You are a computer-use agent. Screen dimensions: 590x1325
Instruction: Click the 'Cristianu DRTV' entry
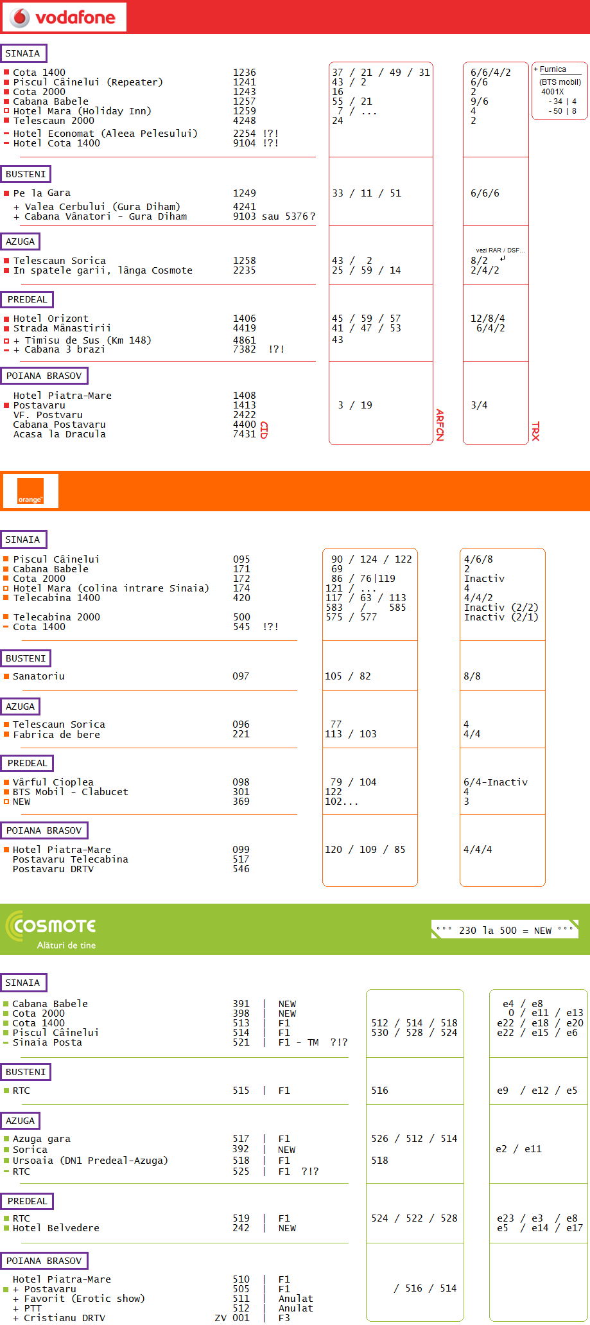coord(65,1318)
